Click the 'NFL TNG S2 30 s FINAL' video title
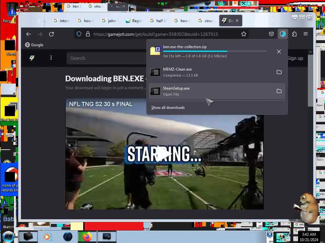 (x=101, y=104)
